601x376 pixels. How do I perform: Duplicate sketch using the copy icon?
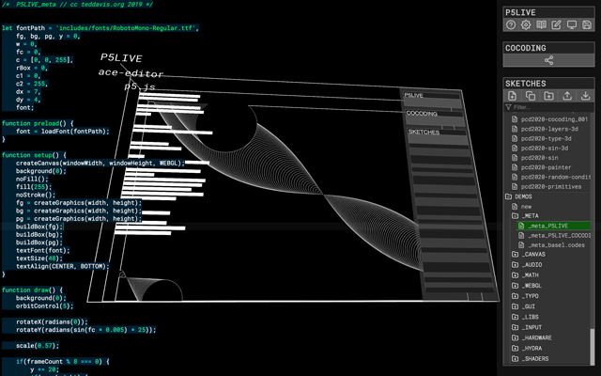point(530,95)
